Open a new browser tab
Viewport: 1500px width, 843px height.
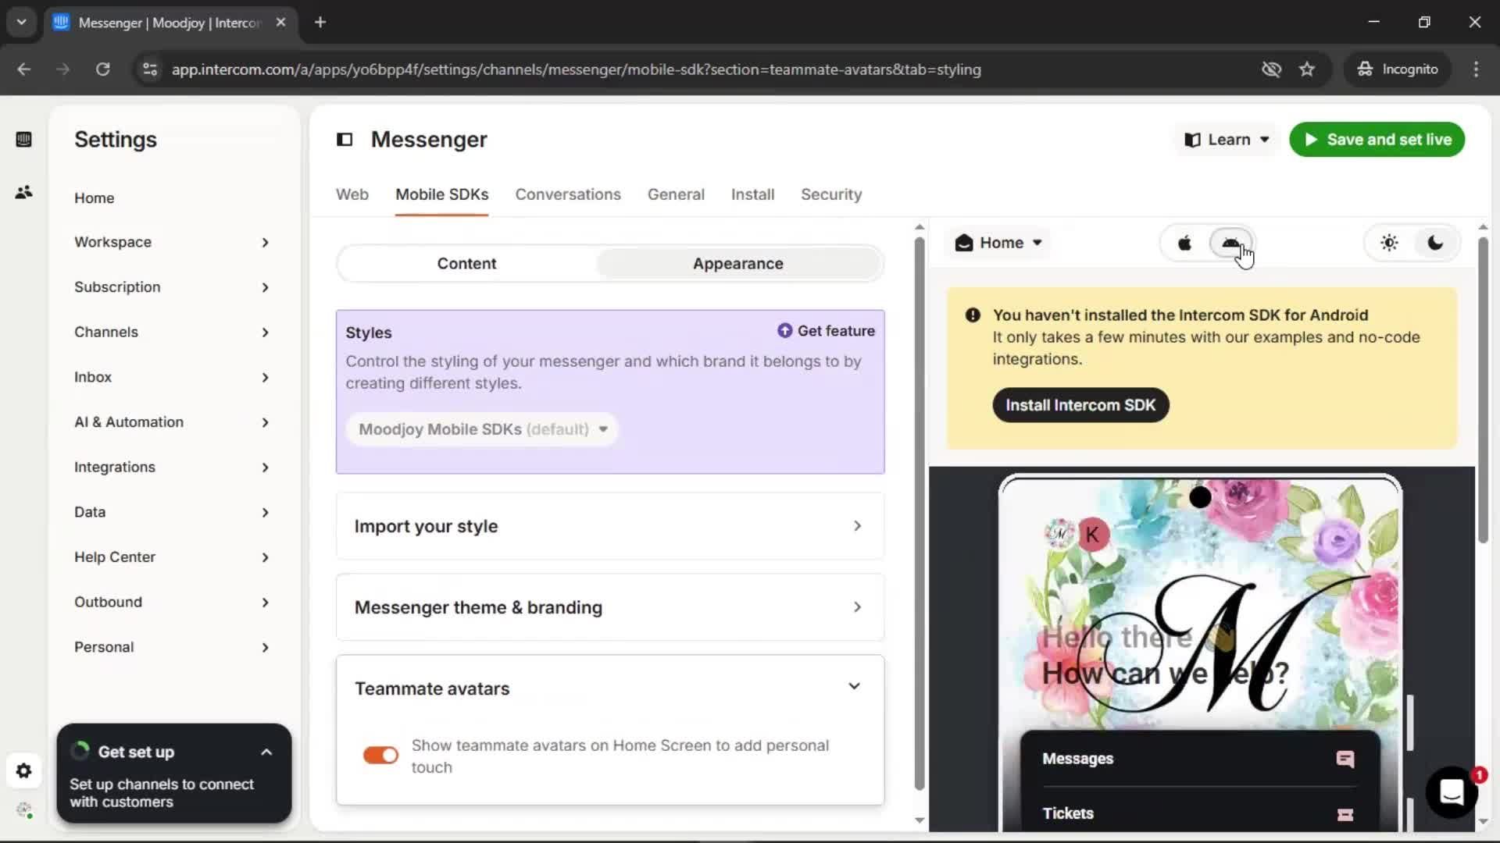[320, 23]
